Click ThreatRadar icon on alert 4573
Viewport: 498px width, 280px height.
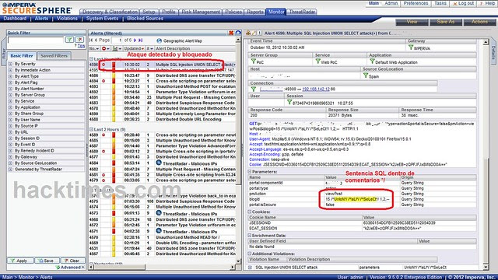pos(159,213)
